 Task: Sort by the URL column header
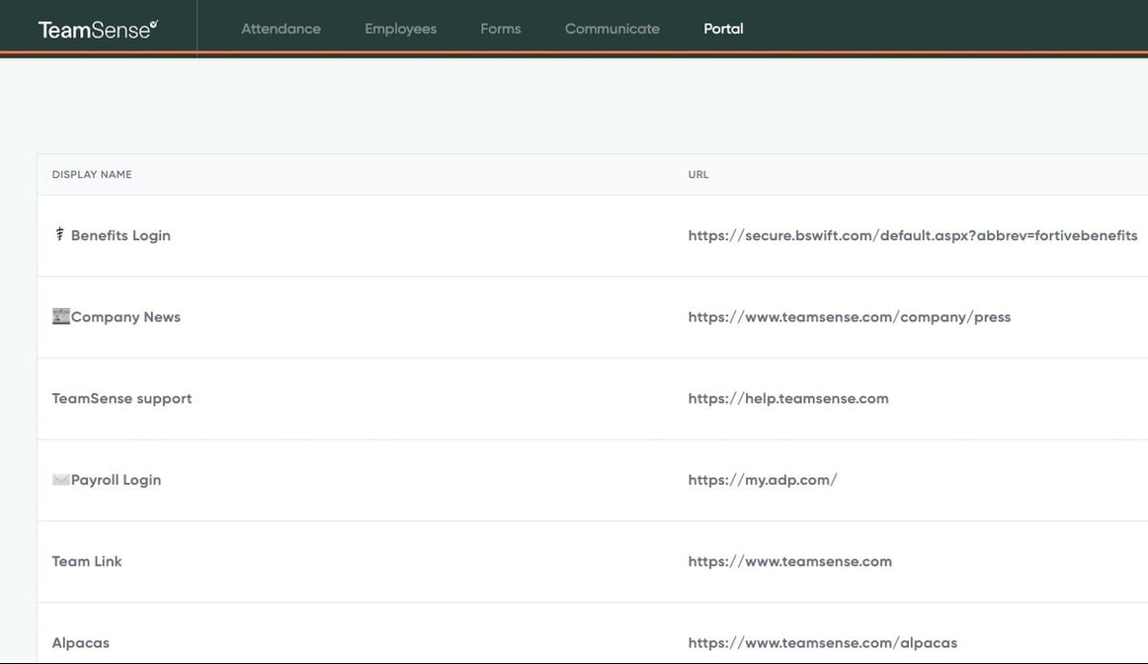pos(697,173)
